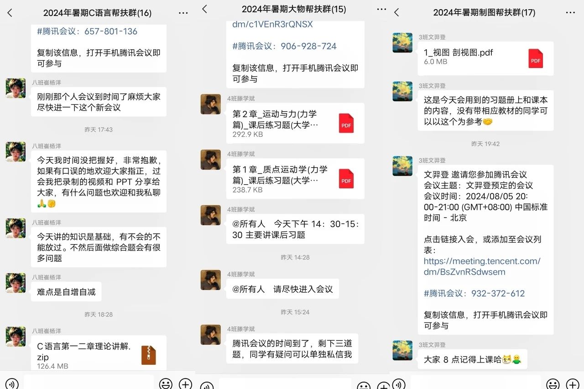View 八班崔杨洋 avatar next to 难点是自增自减
This screenshot has width=584, height=389.
[16, 283]
